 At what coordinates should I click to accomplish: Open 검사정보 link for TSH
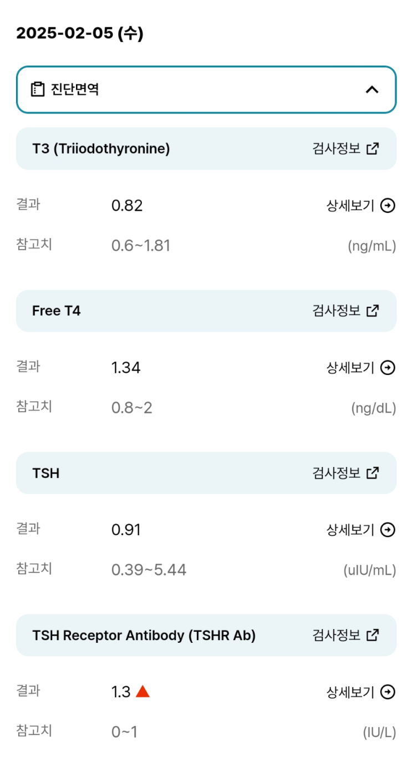pyautogui.click(x=336, y=473)
